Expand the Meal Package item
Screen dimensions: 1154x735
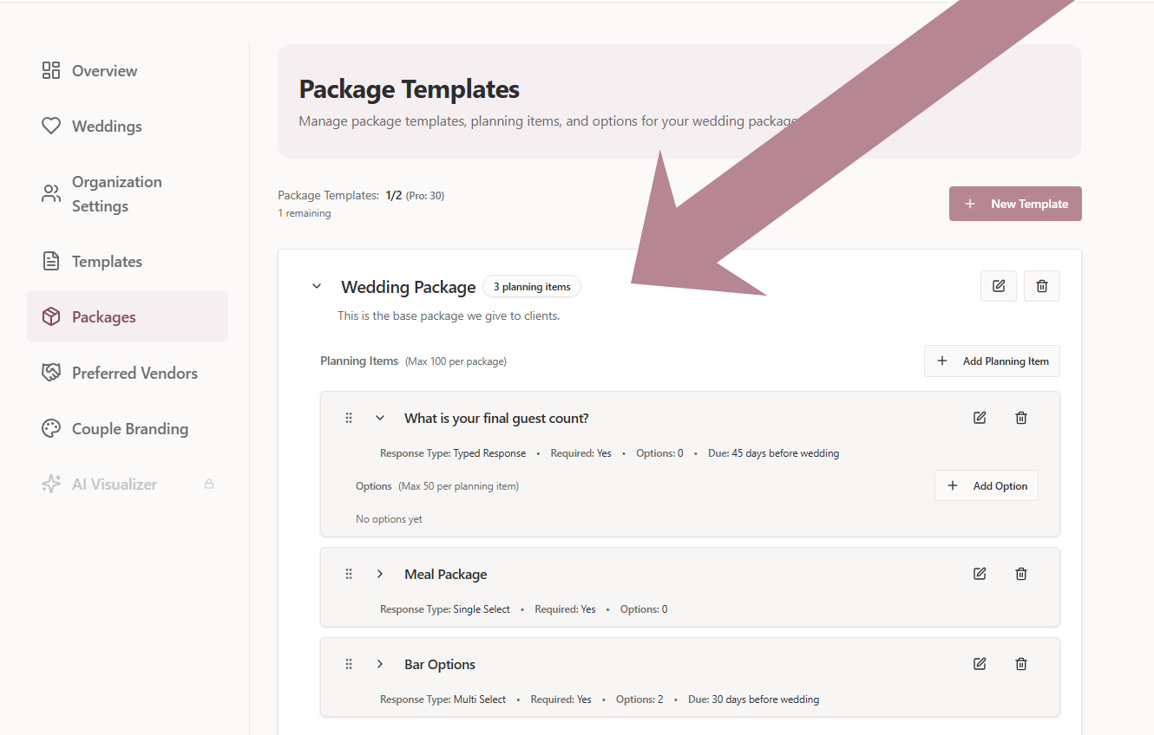[x=379, y=574]
